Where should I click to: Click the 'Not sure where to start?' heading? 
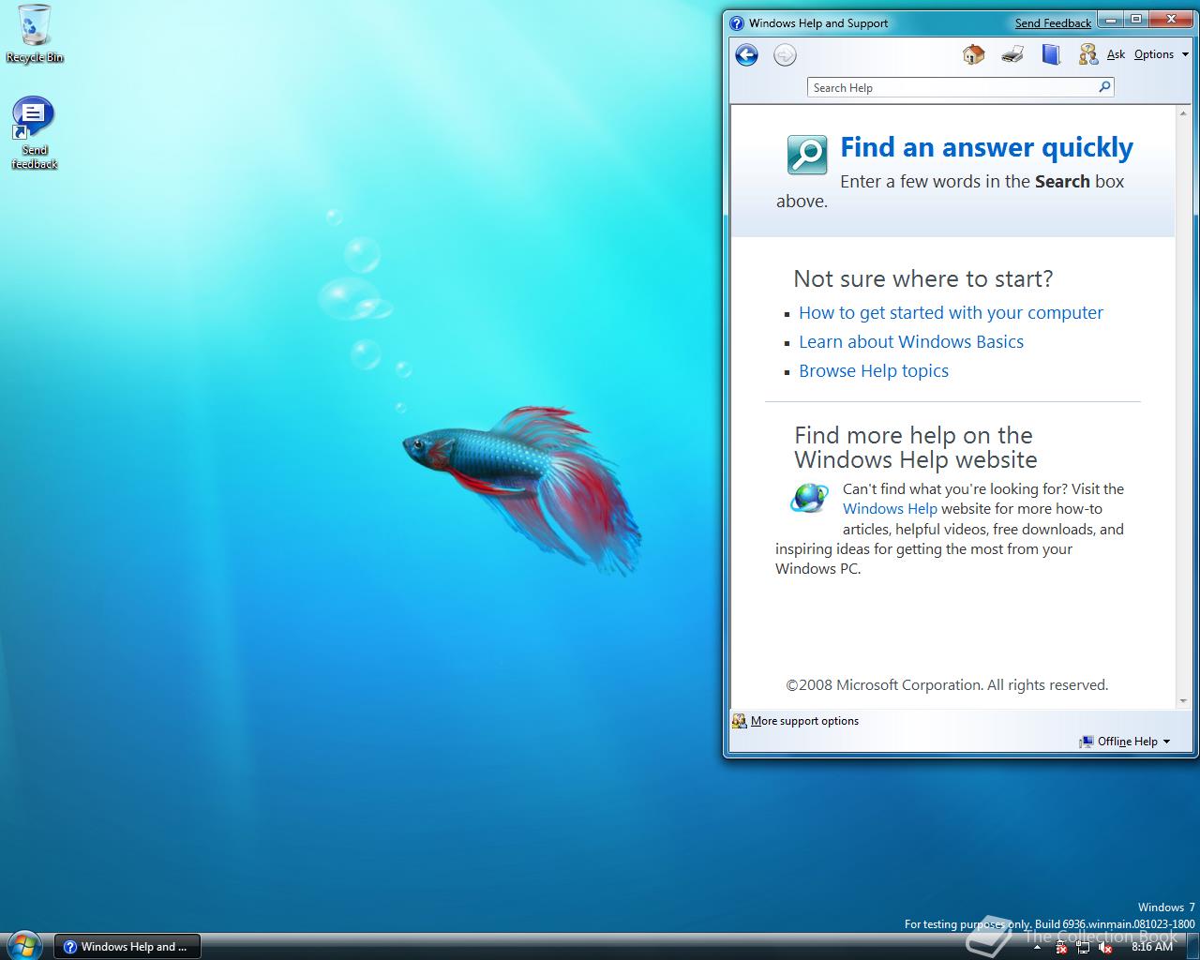pyautogui.click(x=923, y=278)
